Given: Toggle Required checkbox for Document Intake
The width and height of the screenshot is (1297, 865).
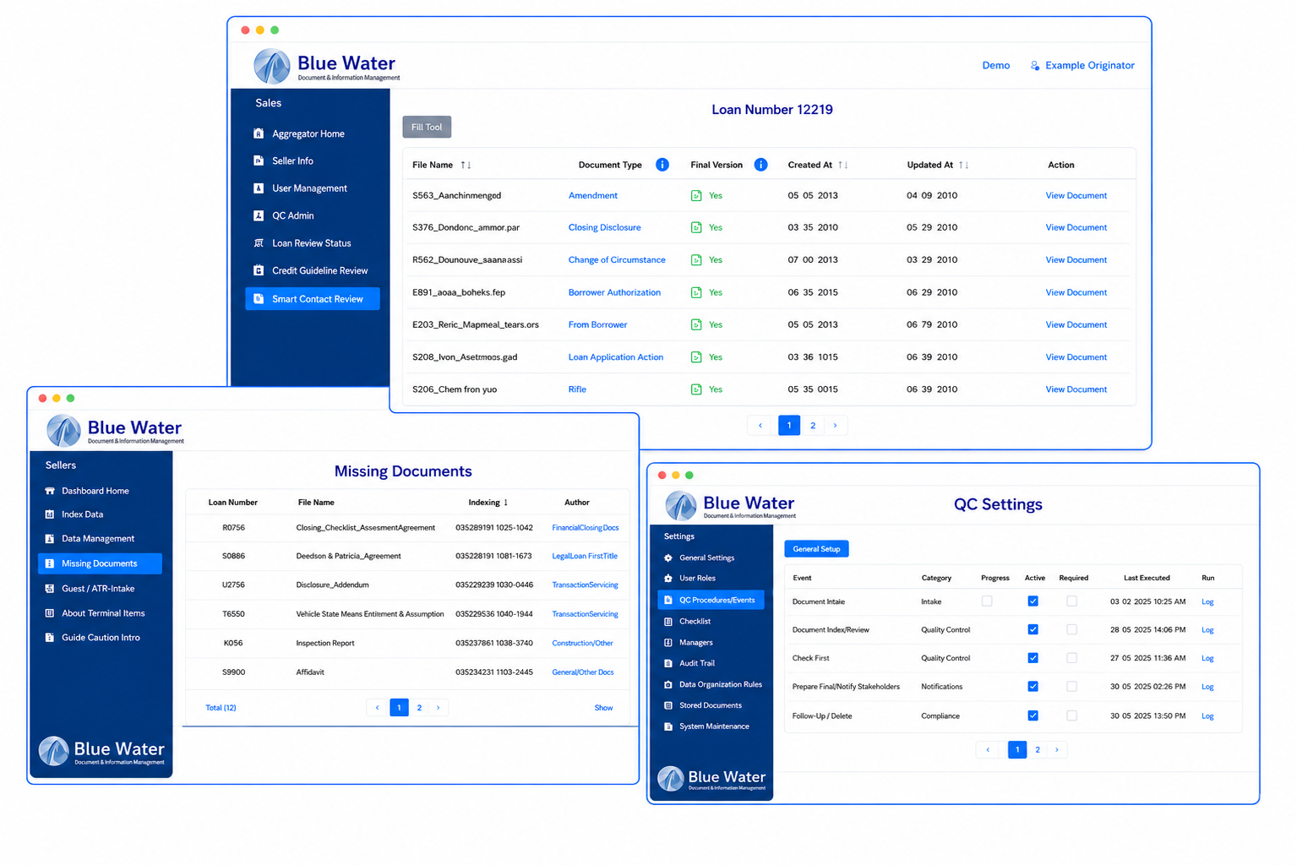Looking at the screenshot, I should (1071, 601).
